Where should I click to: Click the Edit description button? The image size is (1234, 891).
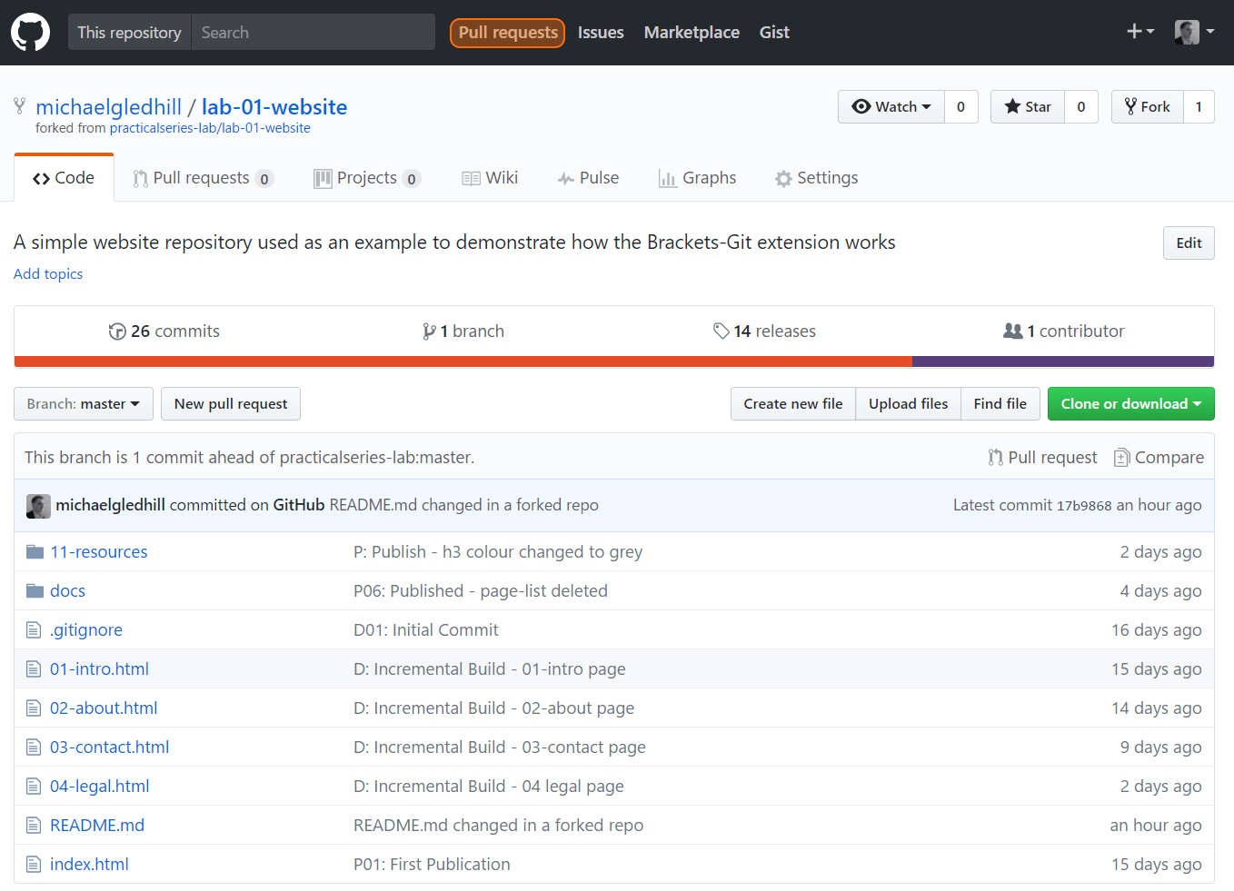[1189, 243]
